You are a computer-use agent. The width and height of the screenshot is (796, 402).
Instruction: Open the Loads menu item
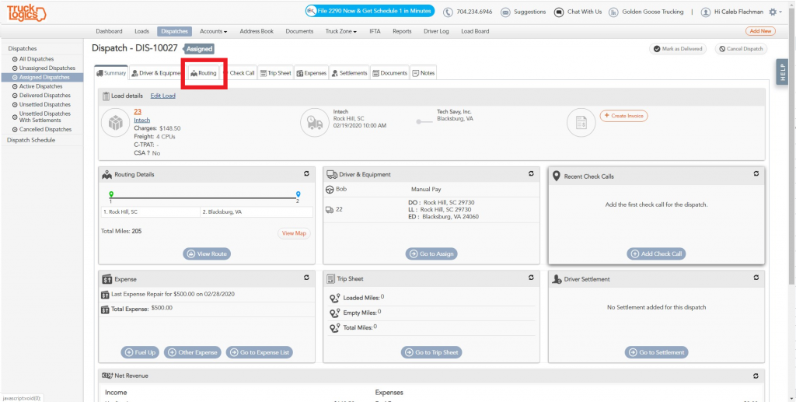[142, 31]
